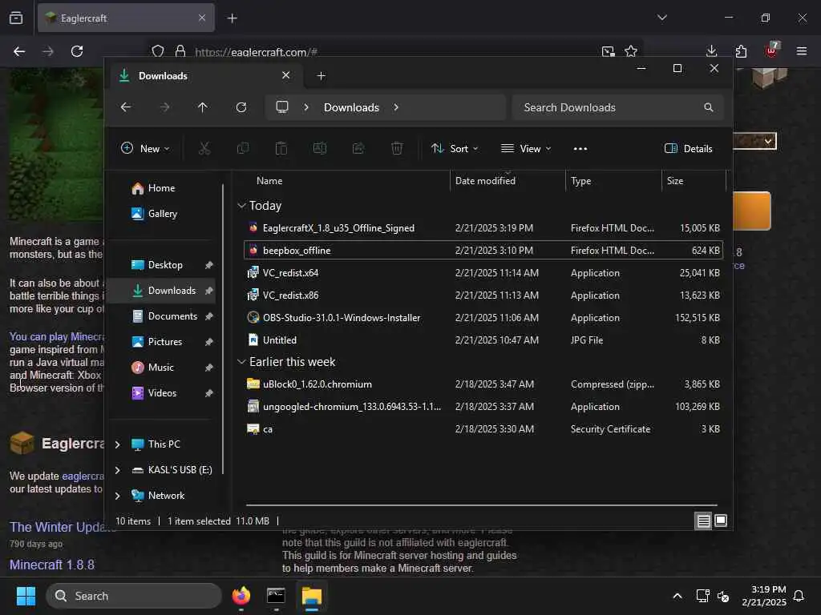Click Firefox tracking protection shield icon
Screen dimensions: 821x615
158,51
